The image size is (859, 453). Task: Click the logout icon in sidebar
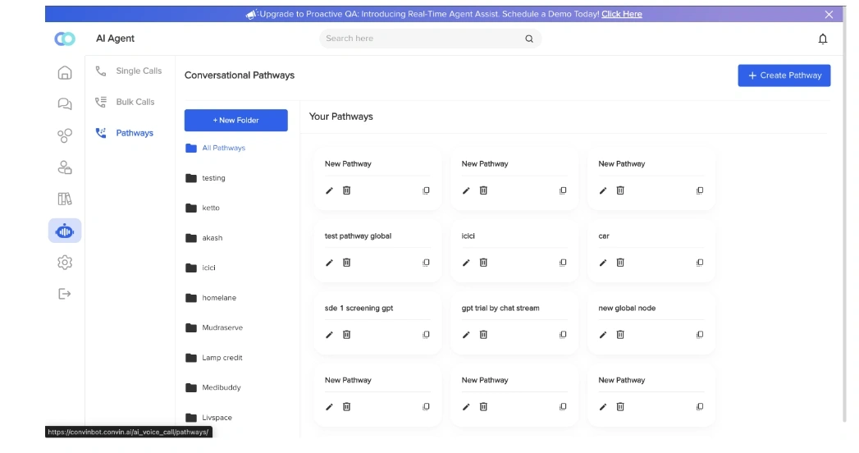[65, 294]
